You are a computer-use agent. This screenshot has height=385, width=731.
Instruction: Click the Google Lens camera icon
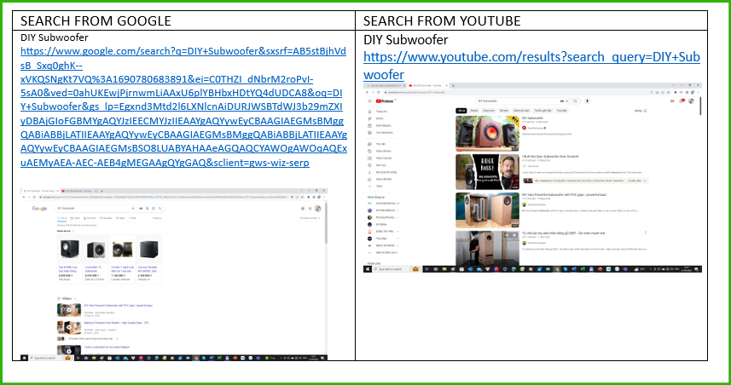(154, 209)
